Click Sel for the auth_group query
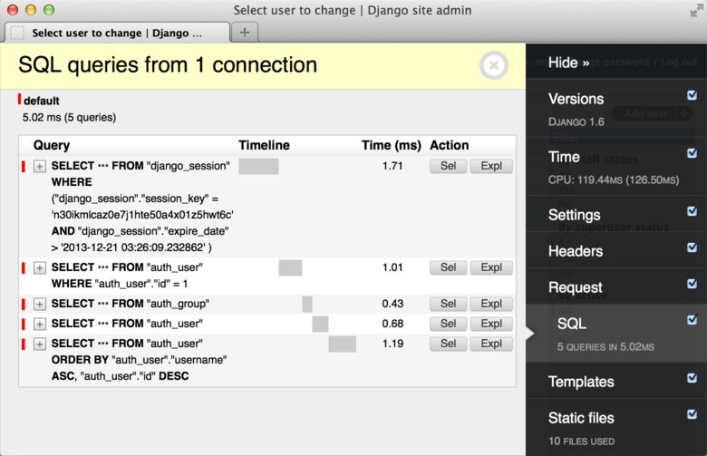 pyautogui.click(x=448, y=304)
